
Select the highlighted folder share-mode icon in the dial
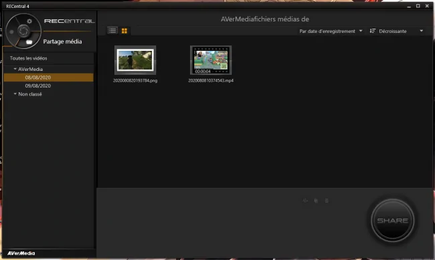[x=29, y=42]
